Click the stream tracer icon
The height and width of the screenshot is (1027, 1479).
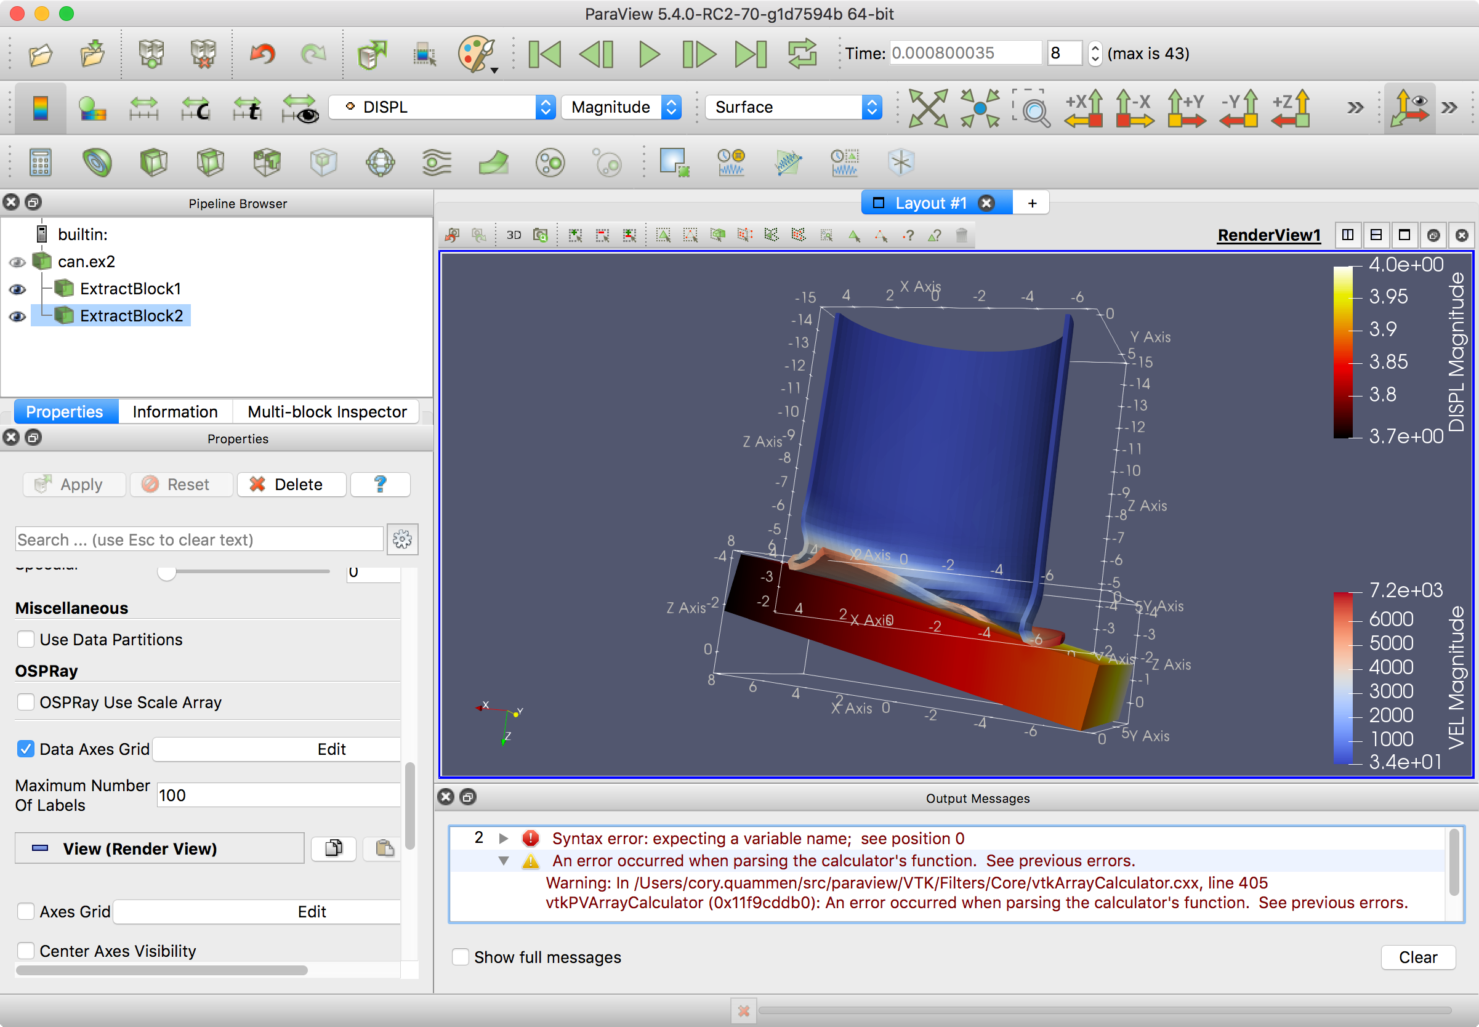pos(438,161)
